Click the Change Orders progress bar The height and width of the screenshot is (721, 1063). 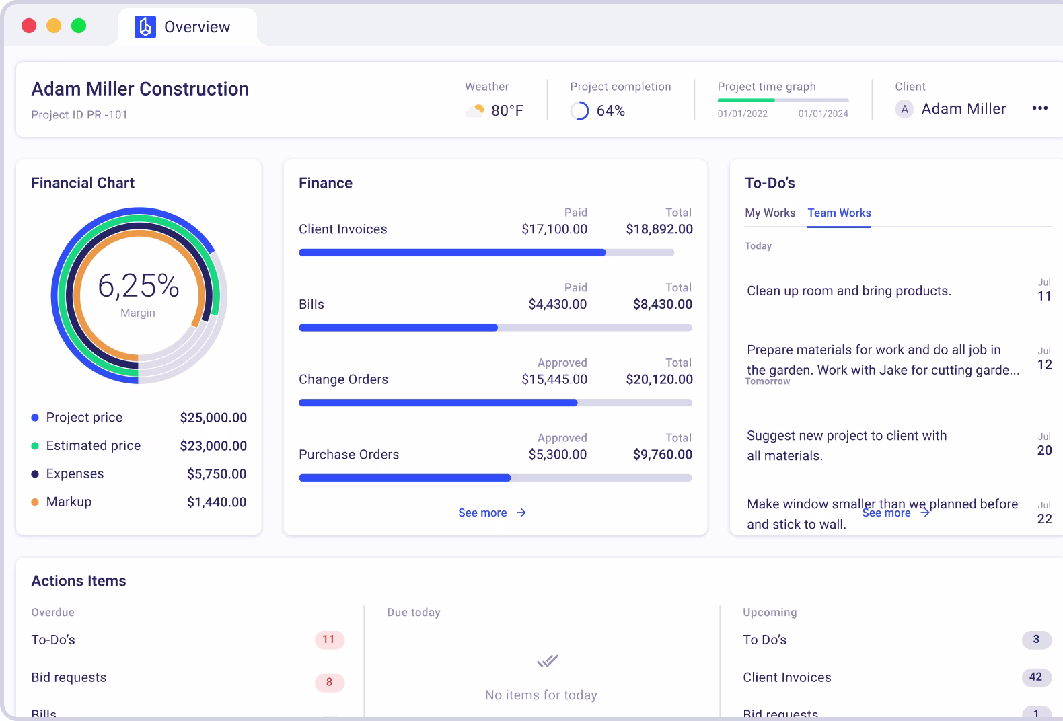[x=495, y=403]
